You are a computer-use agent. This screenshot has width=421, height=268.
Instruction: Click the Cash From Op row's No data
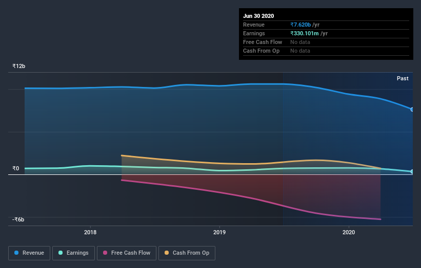click(x=300, y=51)
